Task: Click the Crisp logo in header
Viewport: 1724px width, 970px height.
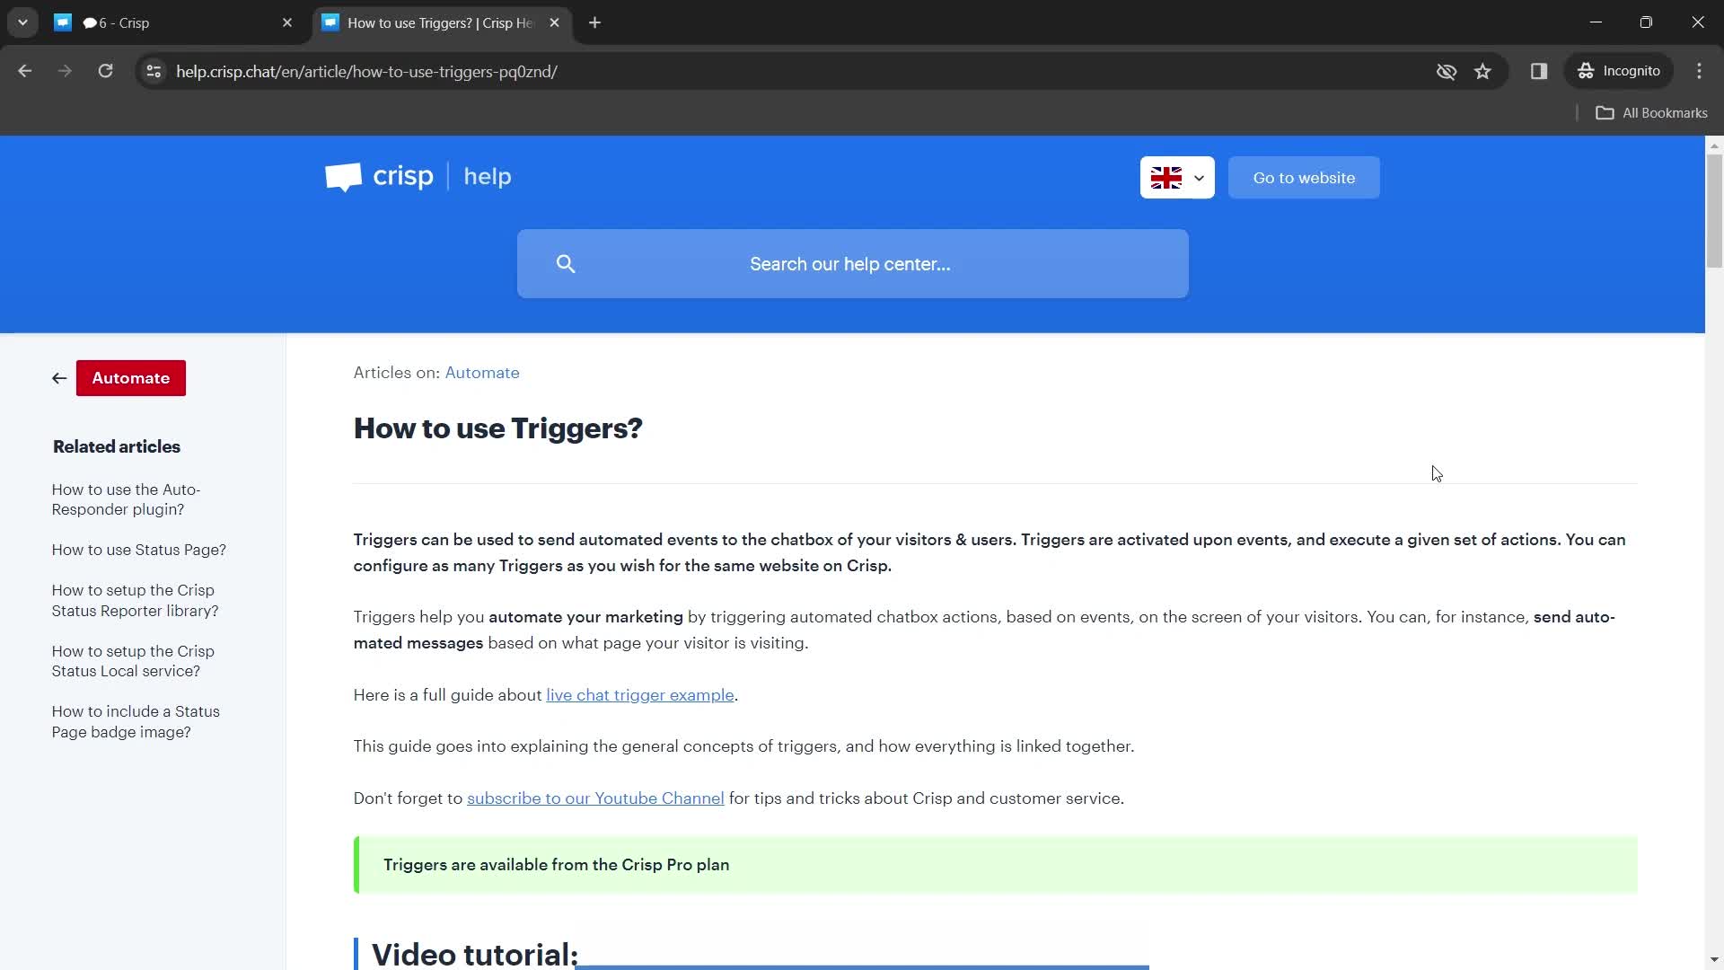Action: click(x=379, y=177)
